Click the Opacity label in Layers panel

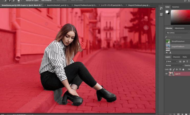[x=187, y=65]
